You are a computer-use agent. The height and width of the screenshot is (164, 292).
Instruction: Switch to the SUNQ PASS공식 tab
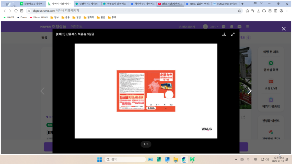point(225,4)
